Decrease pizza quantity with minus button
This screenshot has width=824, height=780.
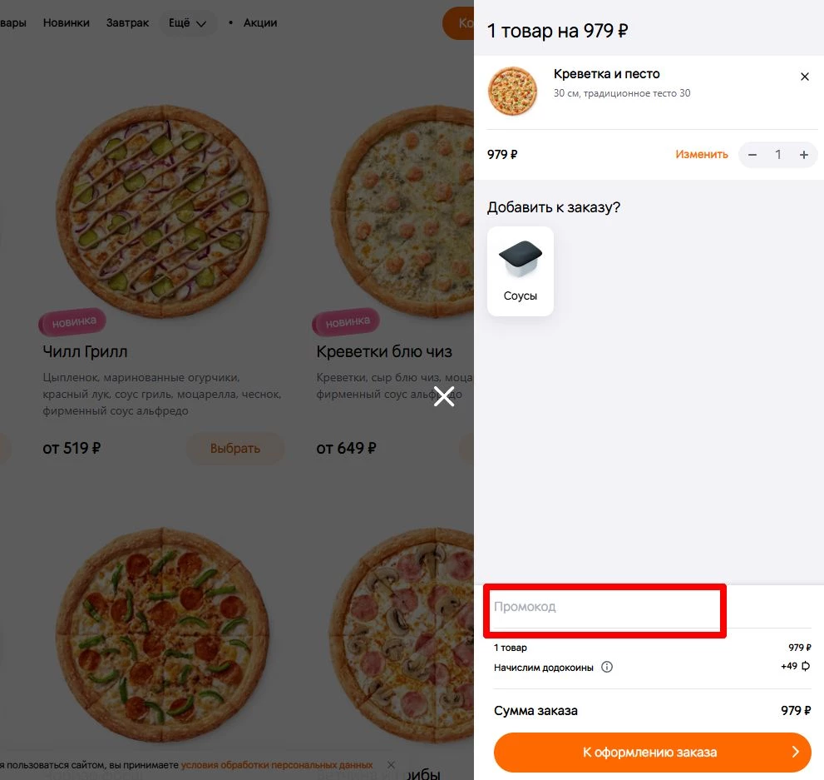click(752, 155)
